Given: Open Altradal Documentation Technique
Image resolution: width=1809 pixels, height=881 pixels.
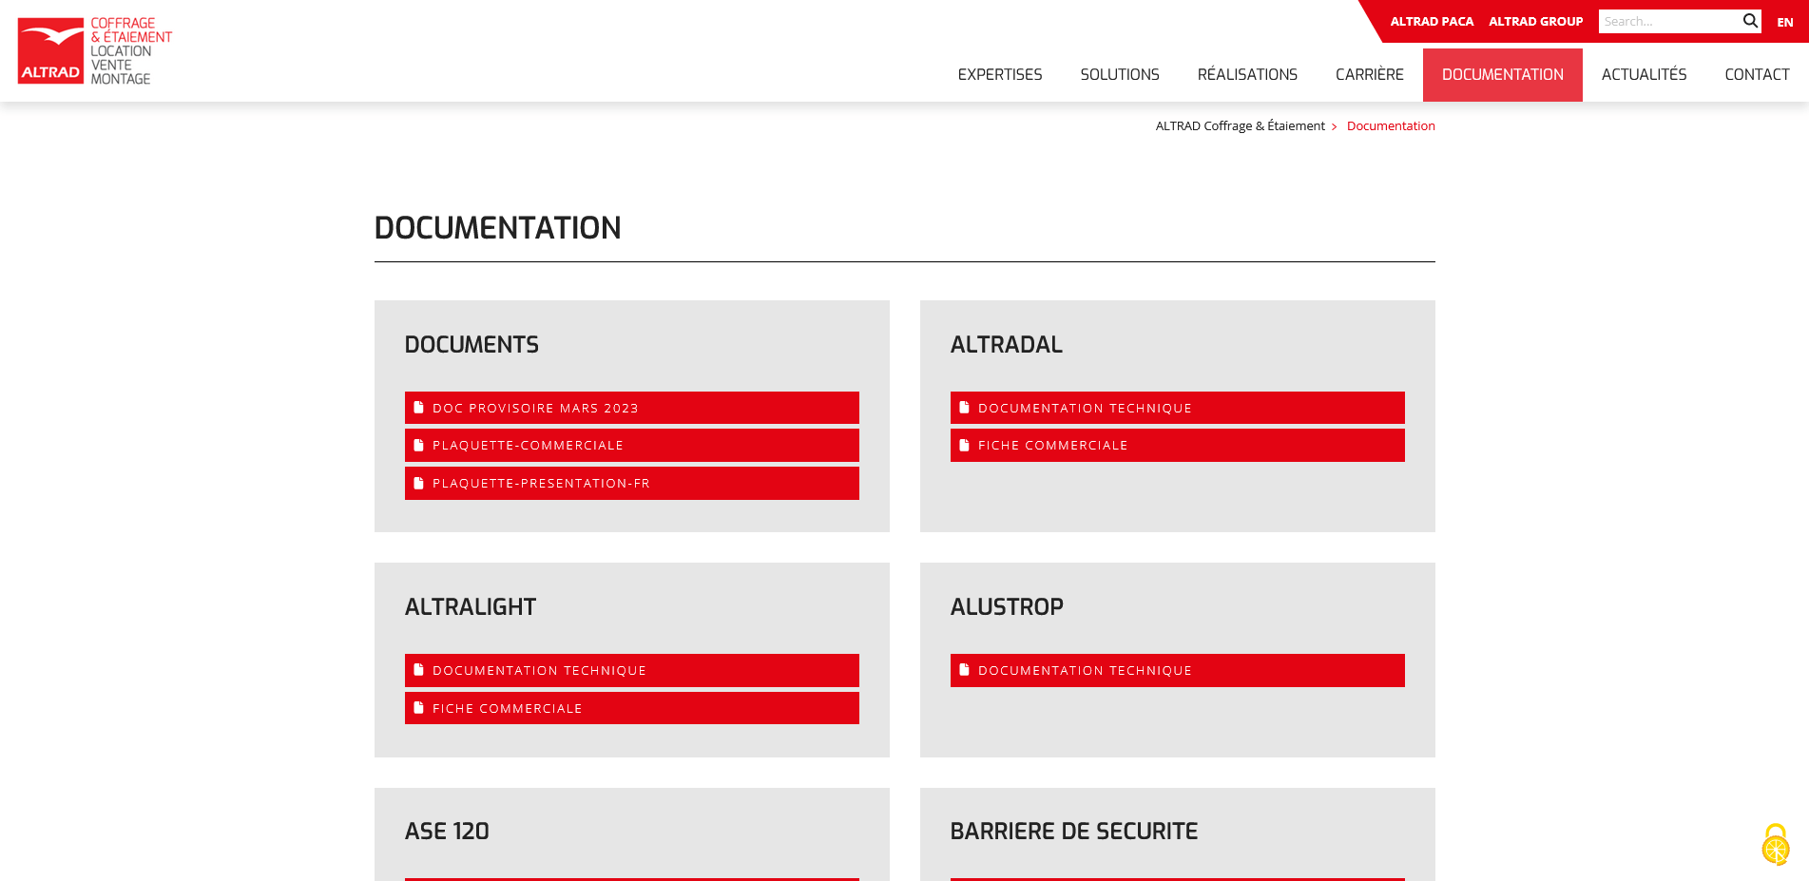Looking at the screenshot, I should point(1178,408).
